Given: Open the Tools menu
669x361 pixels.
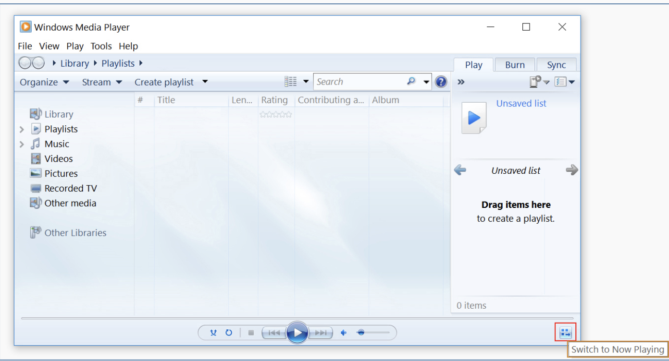Looking at the screenshot, I should click(x=101, y=46).
